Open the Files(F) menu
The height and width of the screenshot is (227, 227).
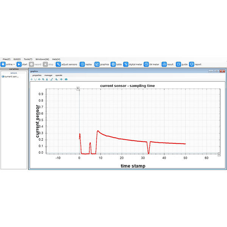pos(6,59)
